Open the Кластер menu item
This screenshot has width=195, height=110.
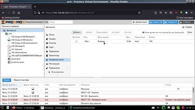pos(58,43)
